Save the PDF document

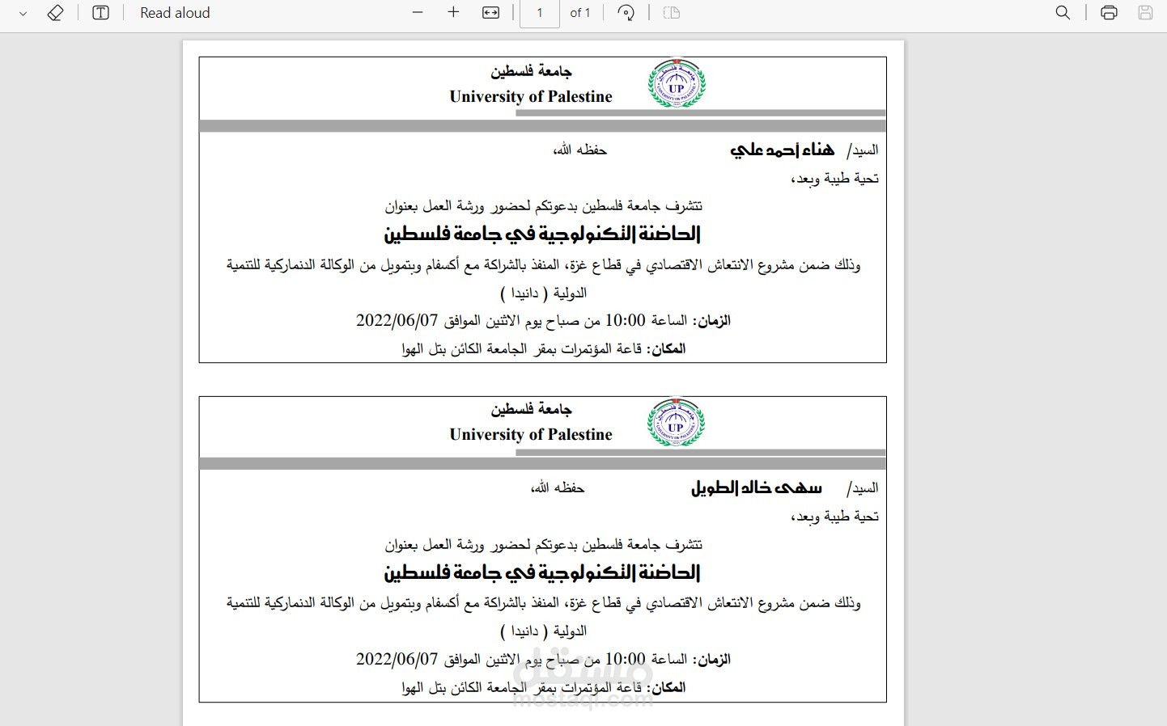(1145, 13)
